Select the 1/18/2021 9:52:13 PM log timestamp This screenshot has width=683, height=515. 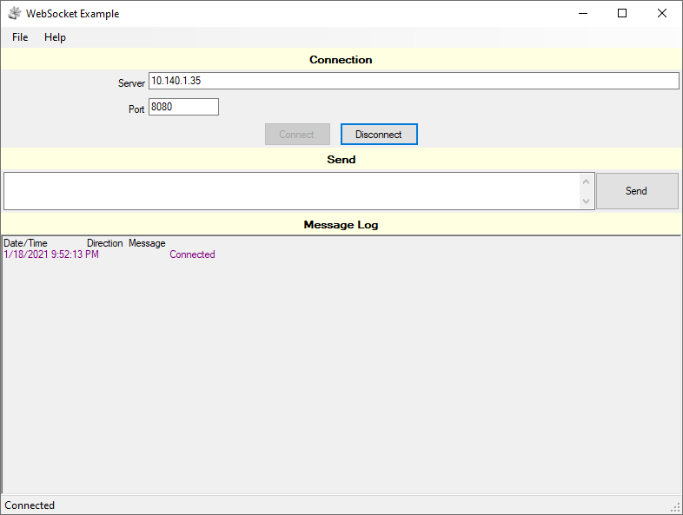pos(51,254)
